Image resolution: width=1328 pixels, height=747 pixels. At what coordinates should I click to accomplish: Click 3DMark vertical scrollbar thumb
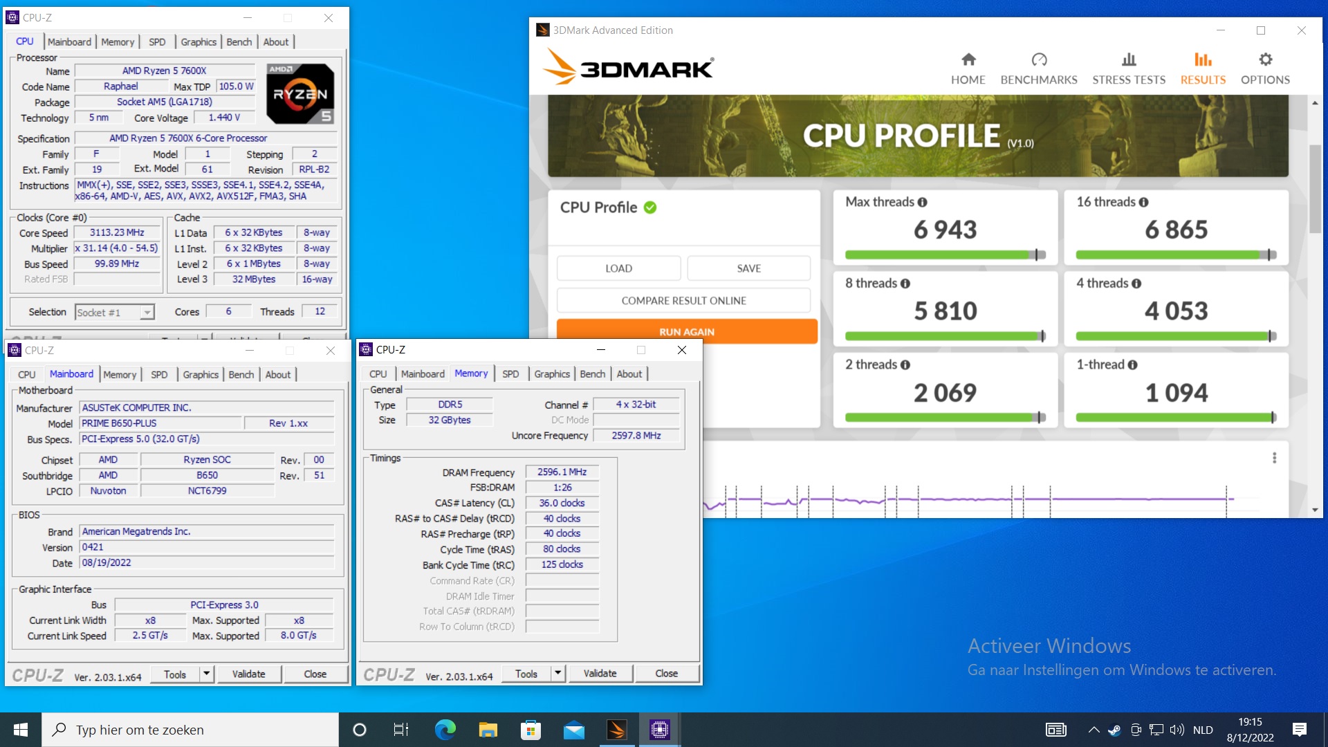[1315, 189]
